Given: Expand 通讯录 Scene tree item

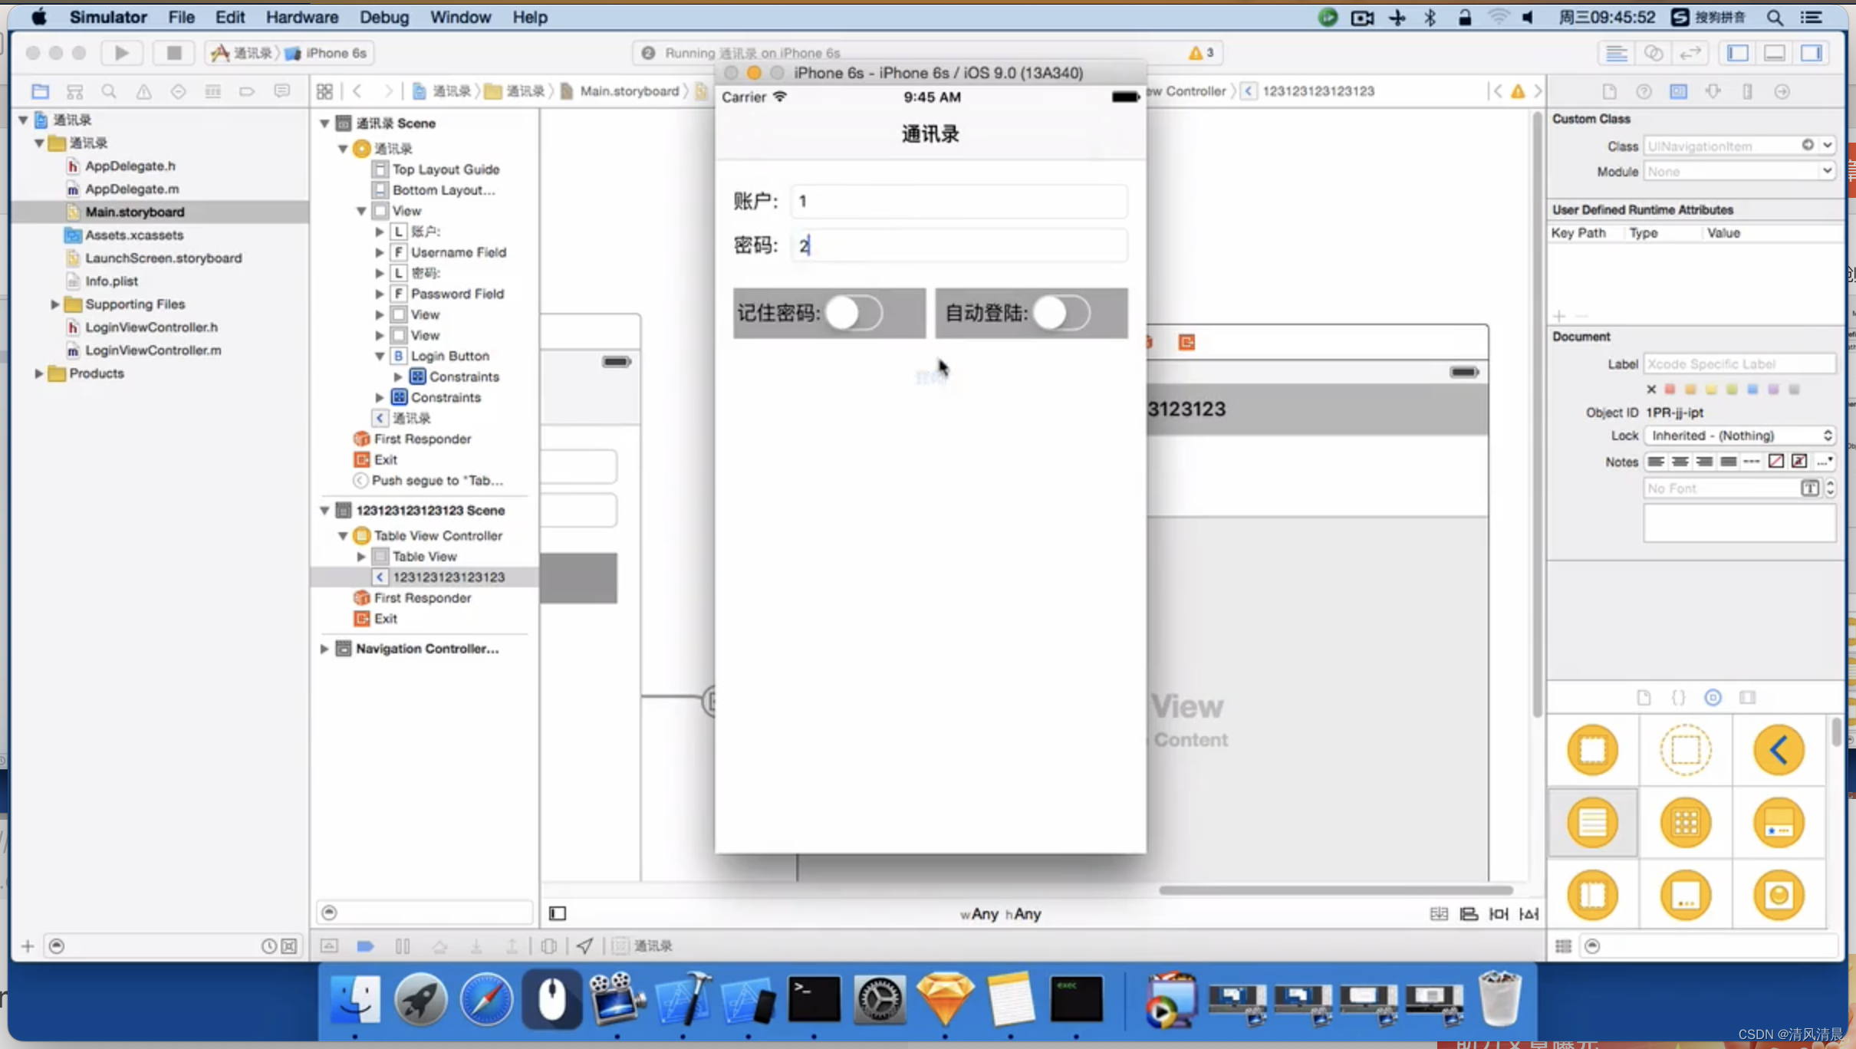Looking at the screenshot, I should pyautogui.click(x=323, y=123).
